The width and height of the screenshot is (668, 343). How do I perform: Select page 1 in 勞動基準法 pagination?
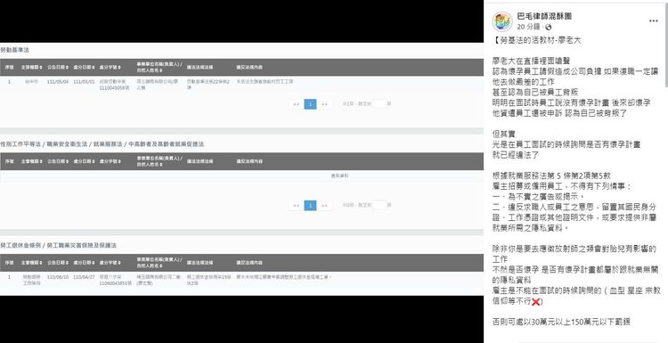(x=310, y=104)
